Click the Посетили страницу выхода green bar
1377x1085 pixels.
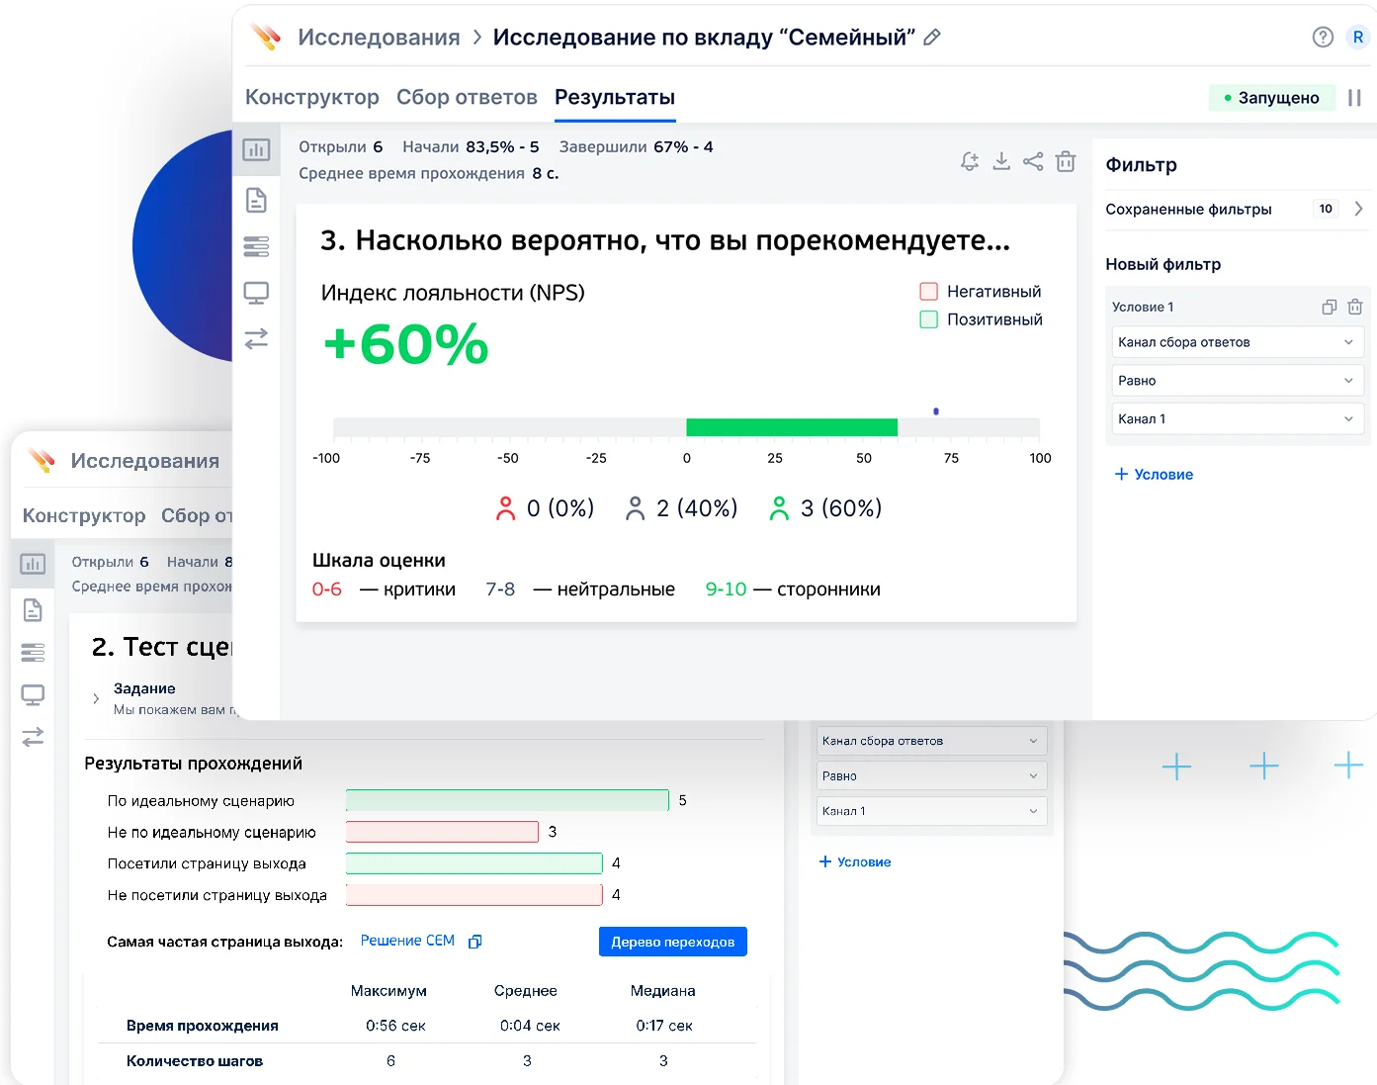pos(474,863)
